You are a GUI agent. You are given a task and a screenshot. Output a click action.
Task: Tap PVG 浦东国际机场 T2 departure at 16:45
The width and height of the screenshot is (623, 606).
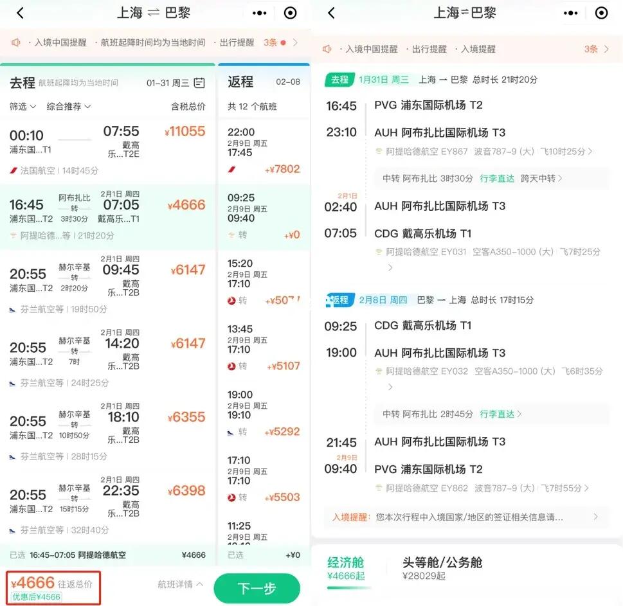point(428,105)
